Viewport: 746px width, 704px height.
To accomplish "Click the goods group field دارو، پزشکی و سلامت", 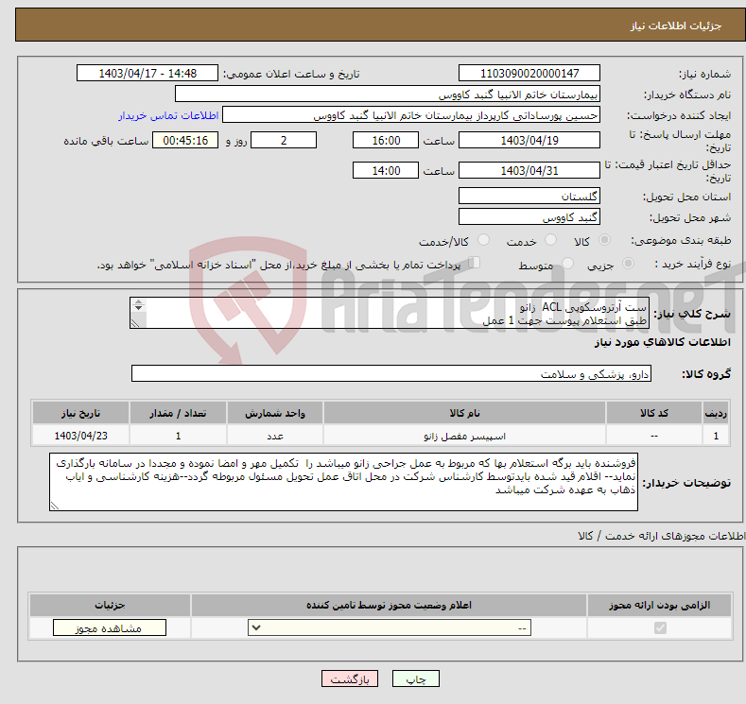I will pyautogui.click(x=391, y=373).
